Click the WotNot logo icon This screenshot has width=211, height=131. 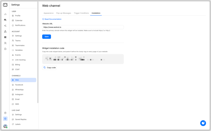5,5
